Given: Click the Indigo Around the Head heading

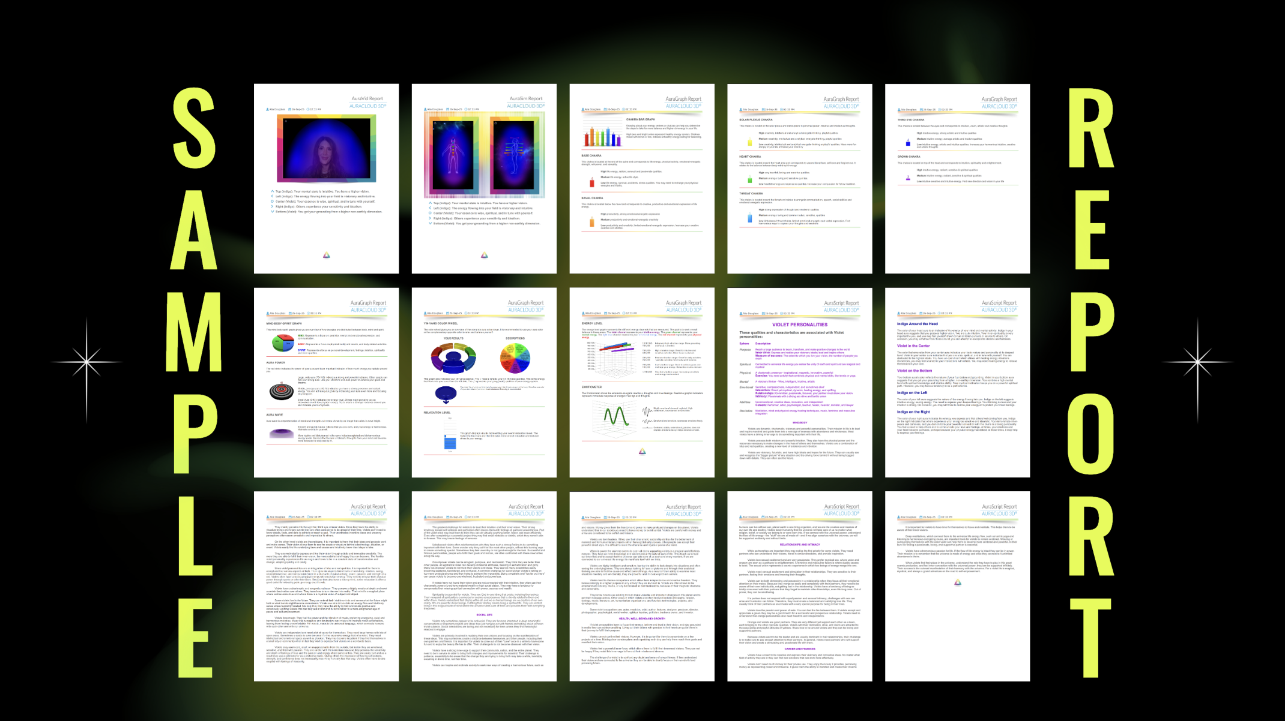Looking at the screenshot, I should click(x=917, y=324).
